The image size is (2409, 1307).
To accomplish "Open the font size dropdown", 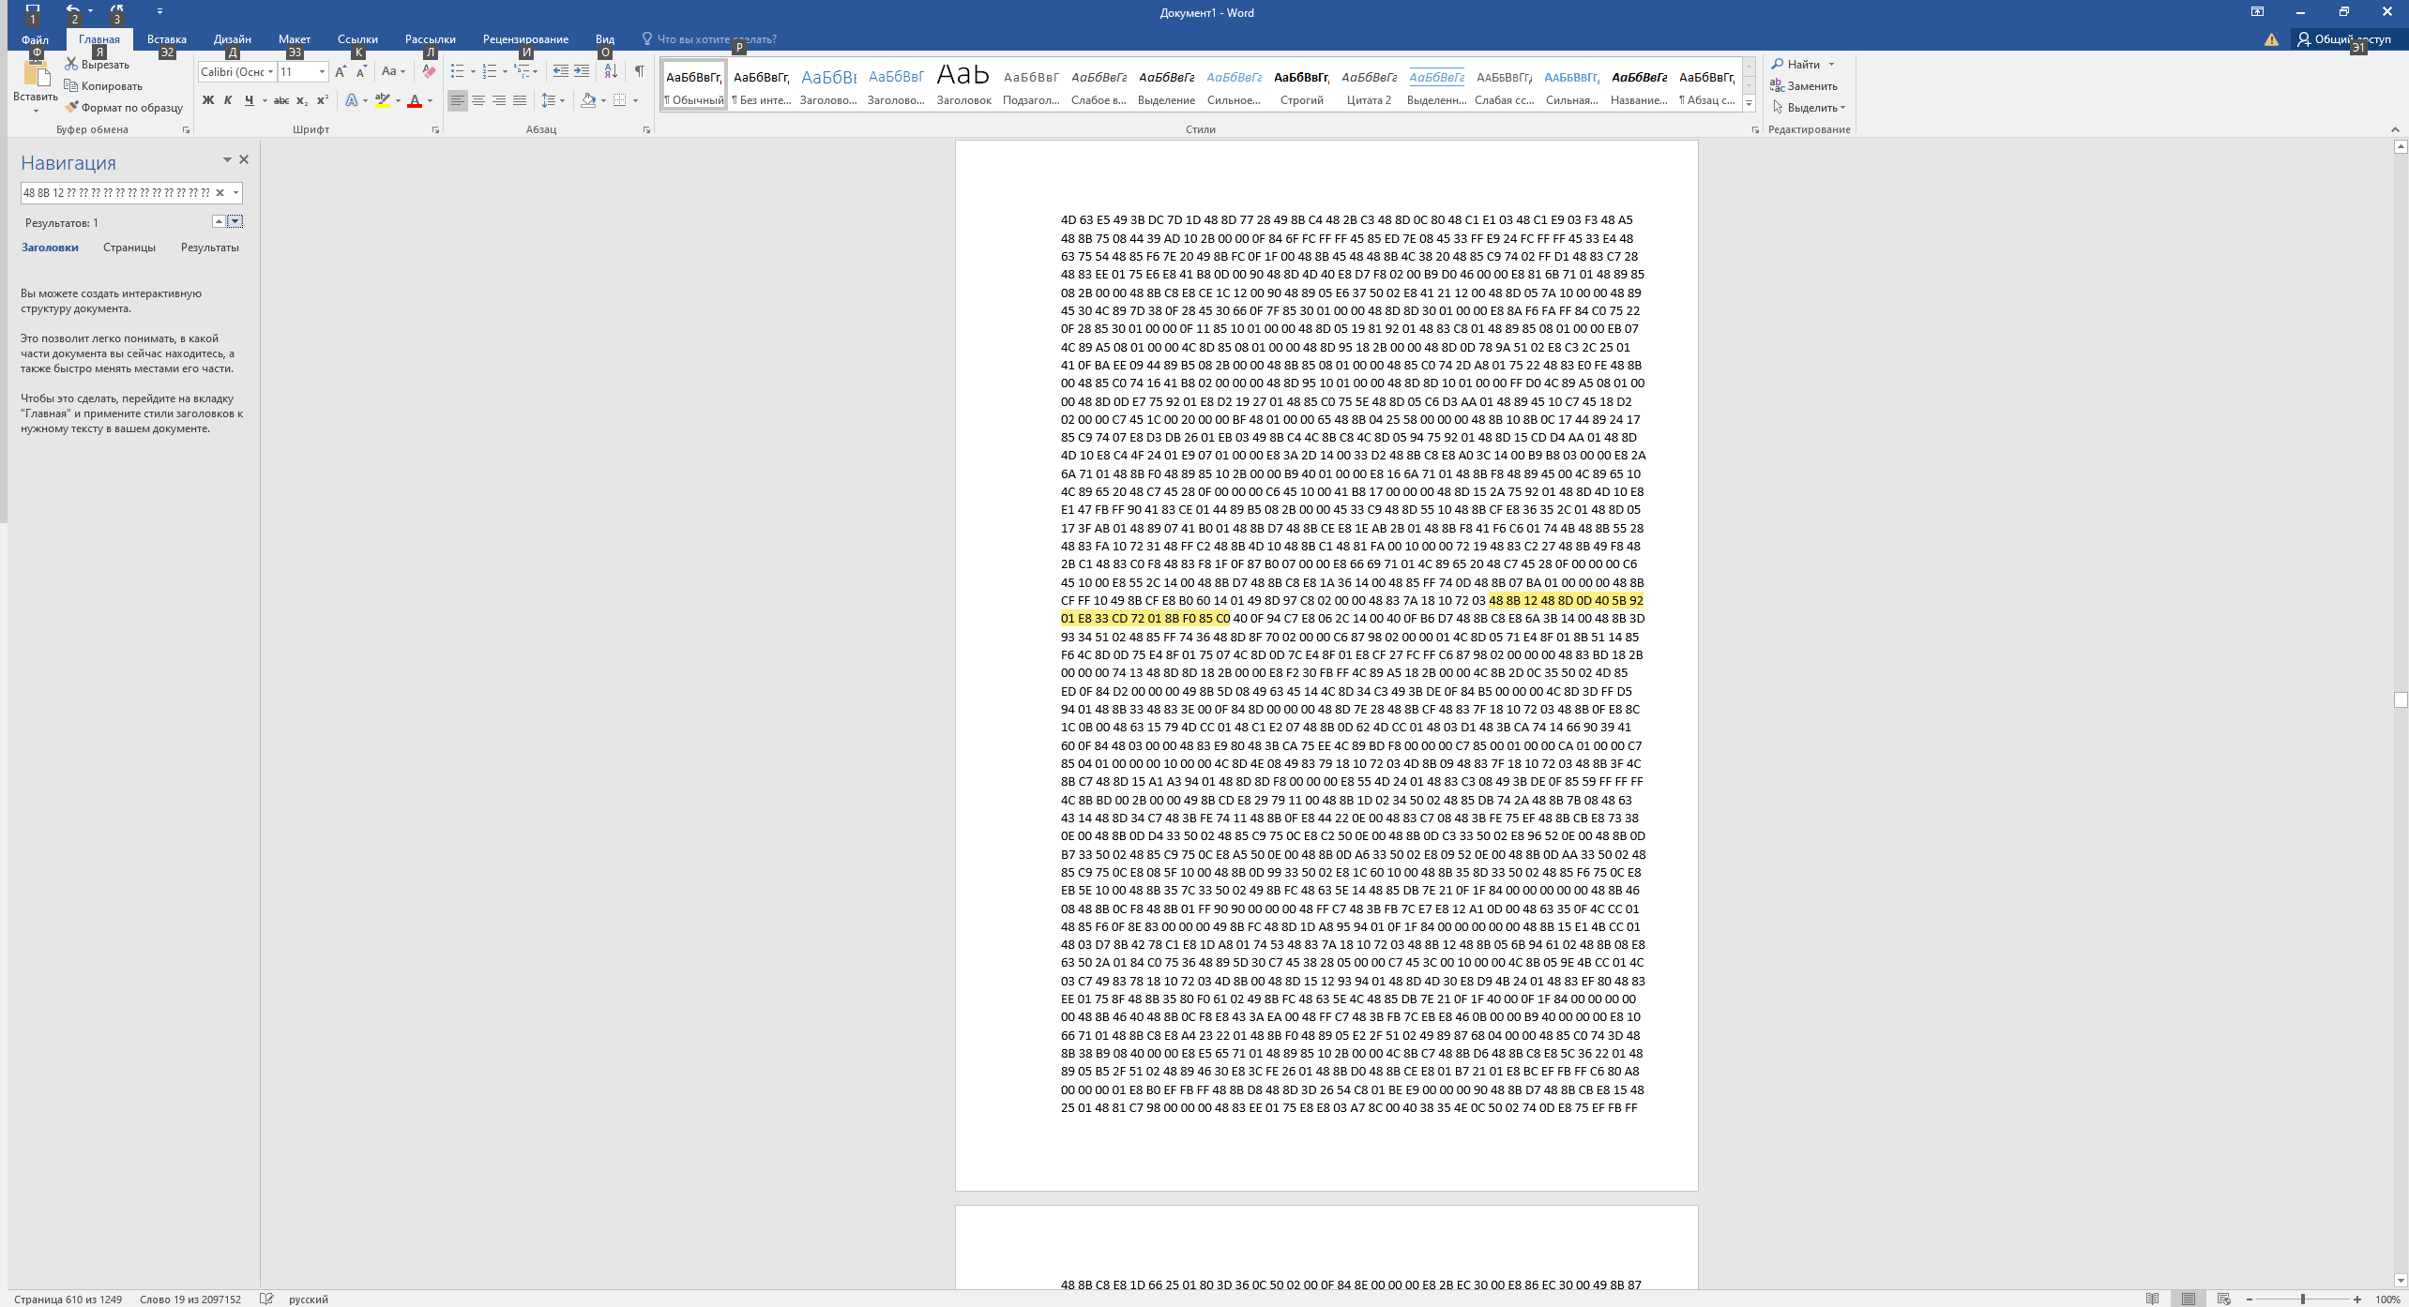I will (x=322, y=71).
